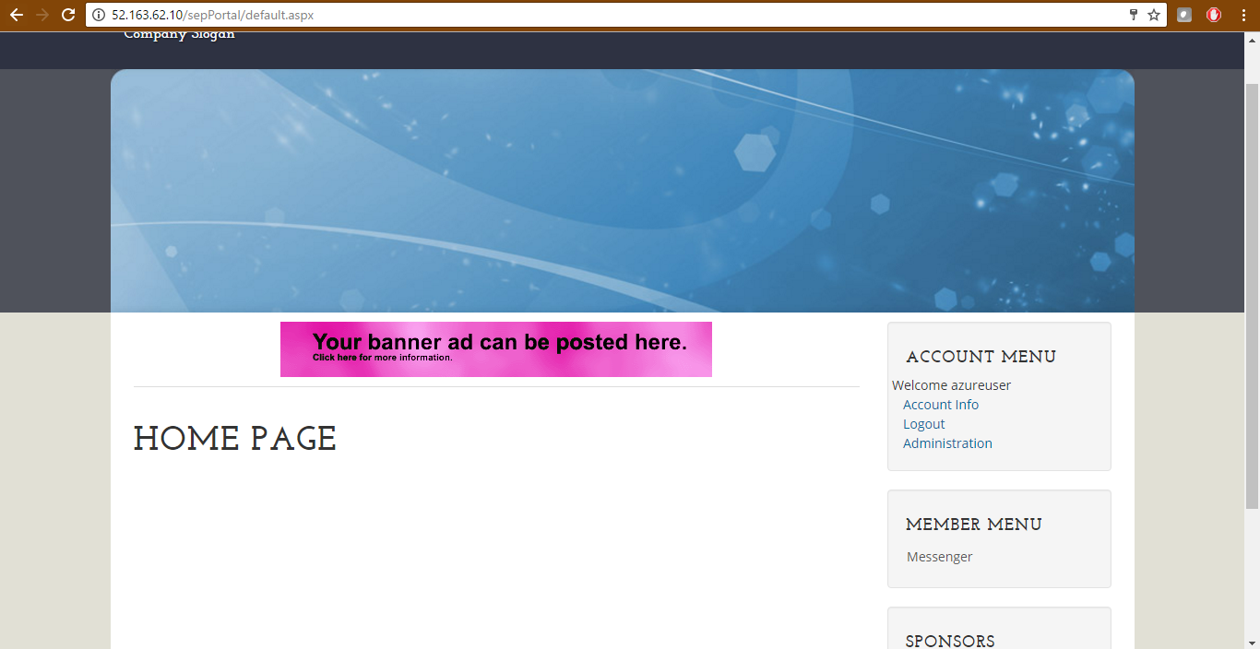
Task: Go to the Administration page
Action: click(947, 443)
